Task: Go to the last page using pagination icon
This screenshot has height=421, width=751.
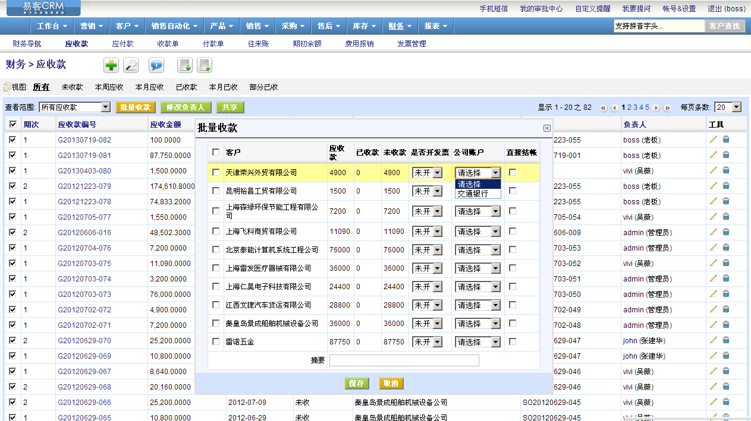Action: coord(667,108)
